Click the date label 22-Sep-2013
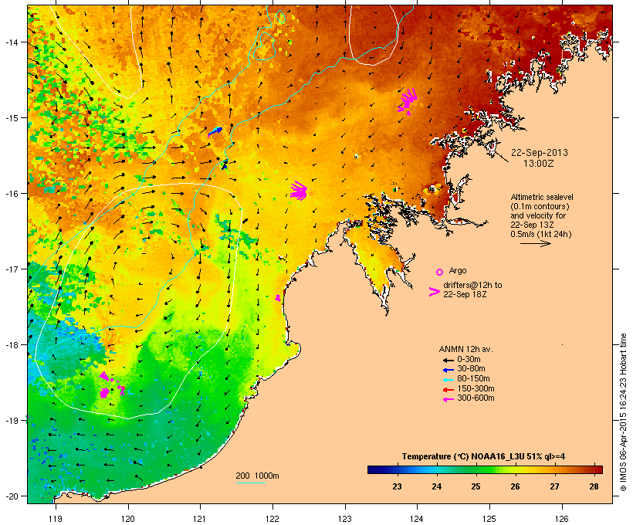The height and width of the screenshot is (525, 633). click(540, 153)
